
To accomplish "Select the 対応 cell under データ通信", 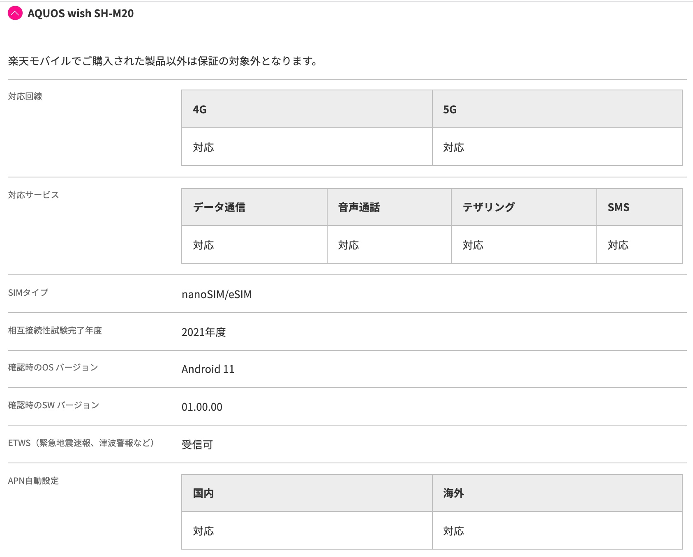I will (x=254, y=245).
